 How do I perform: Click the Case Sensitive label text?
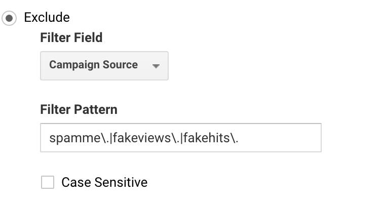tap(104, 182)
